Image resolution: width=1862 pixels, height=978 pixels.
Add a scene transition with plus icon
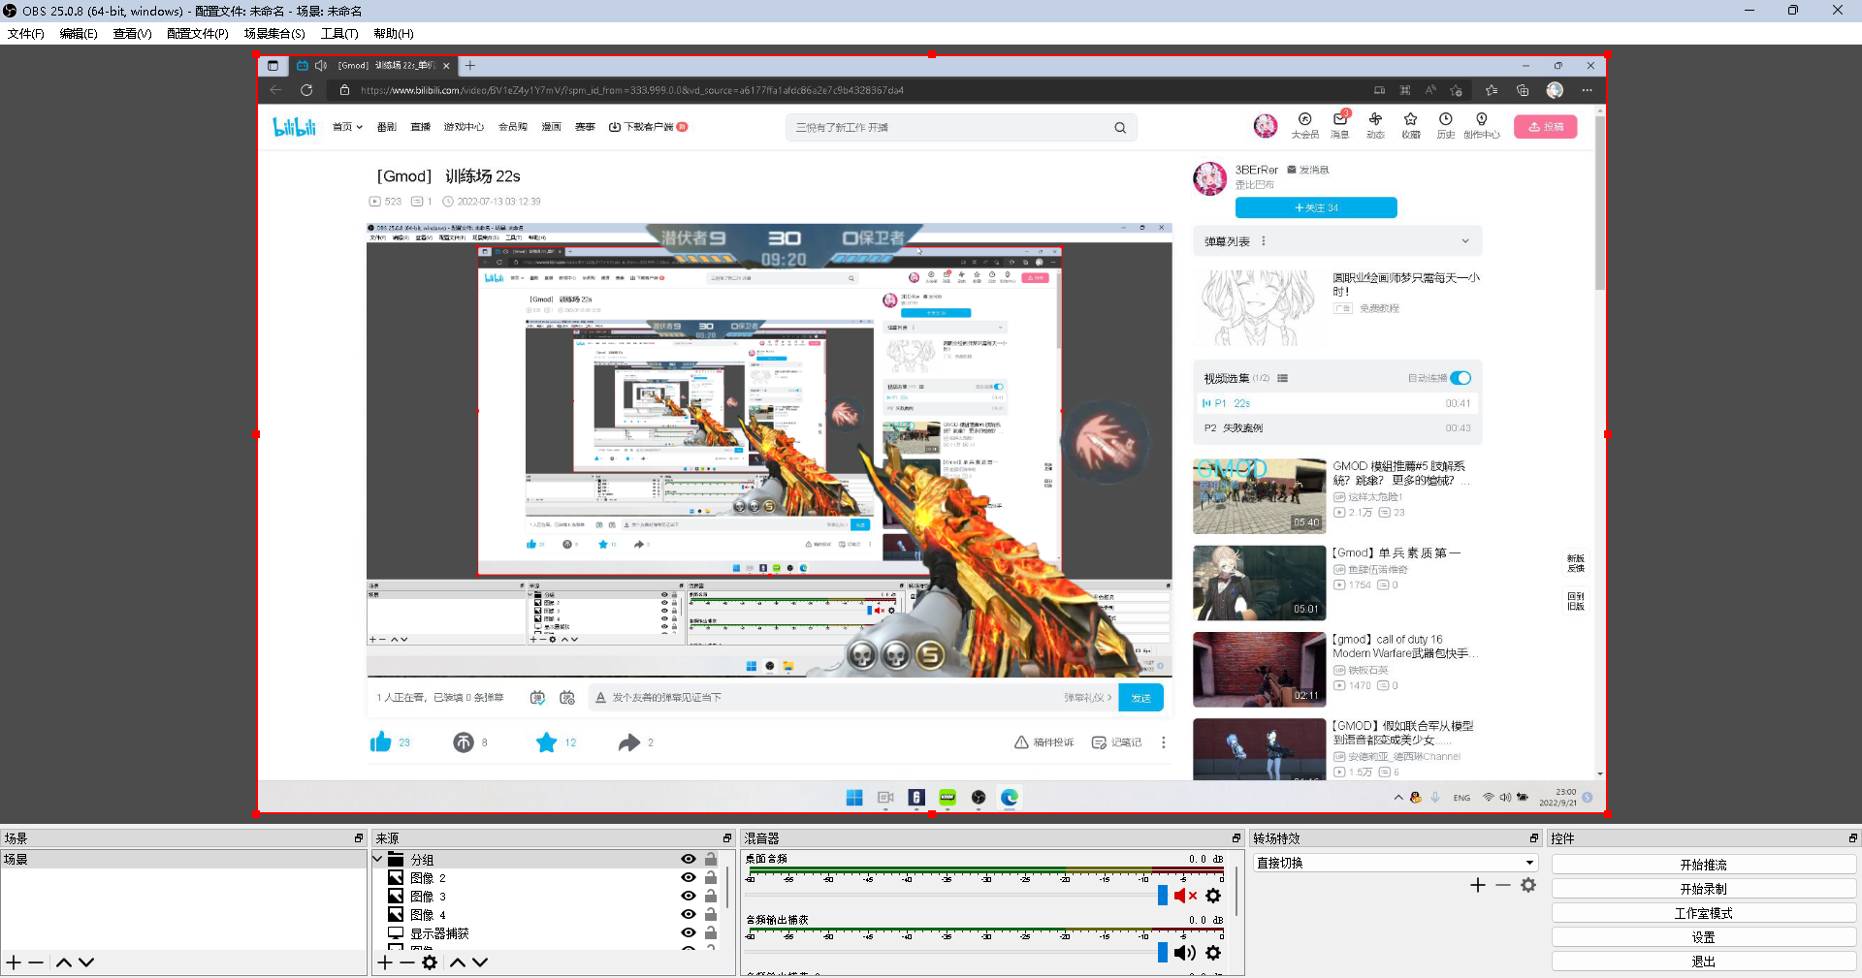(1478, 885)
